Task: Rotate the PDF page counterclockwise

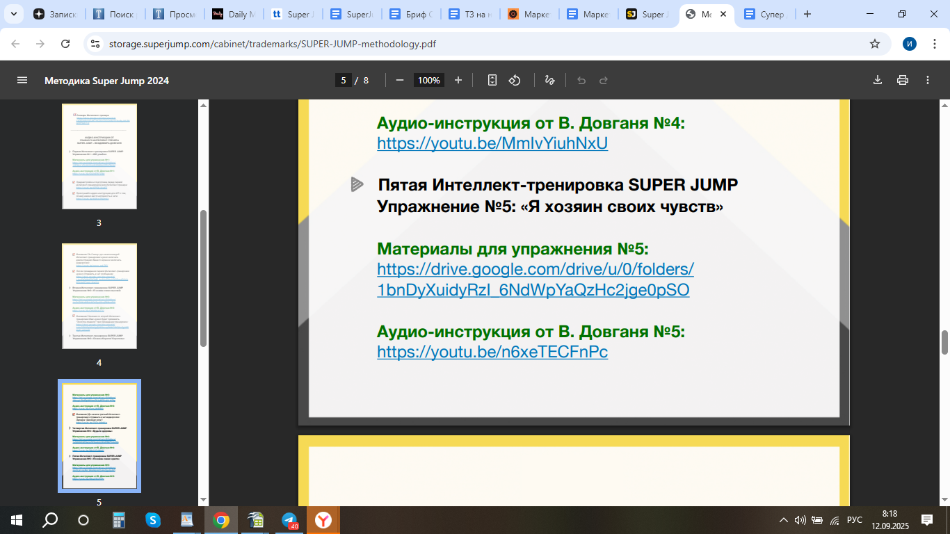Action: point(514,80)
